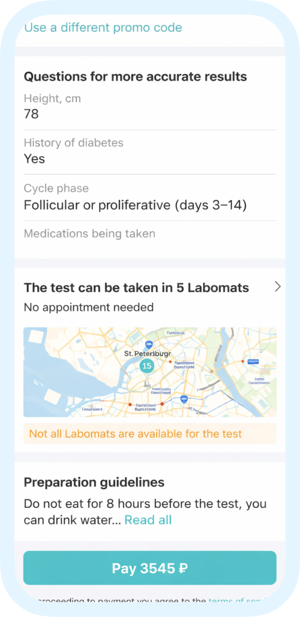Image resolution: width=300 pixels, height=617 pixels.
Task: Click the monument icon below the 15 cluster
Action: [146, 384]
